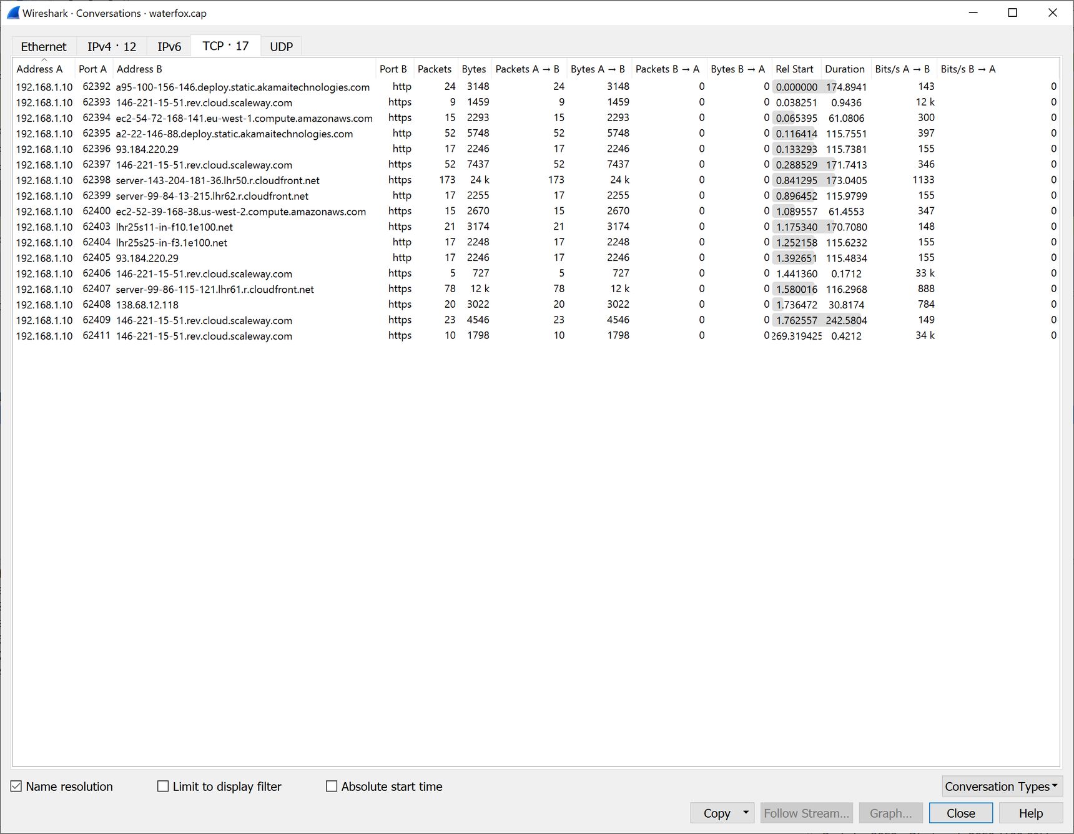Toggle the Name resolution checkbox
Image resolution: width=1074 pixels, height=834 pixels.
tap(62, 787)
